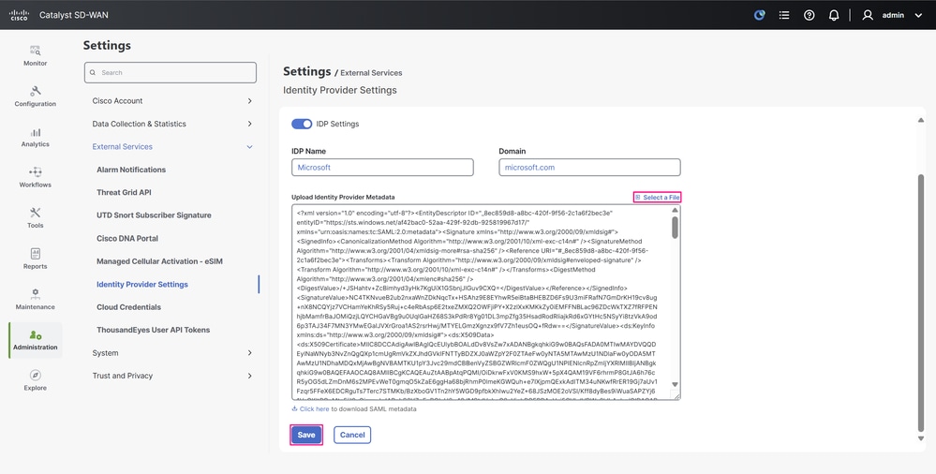The width and height of the screenshot is (936, 474).
Task: Open ThousandEyes User API Tokens
Action: (154, 330)
